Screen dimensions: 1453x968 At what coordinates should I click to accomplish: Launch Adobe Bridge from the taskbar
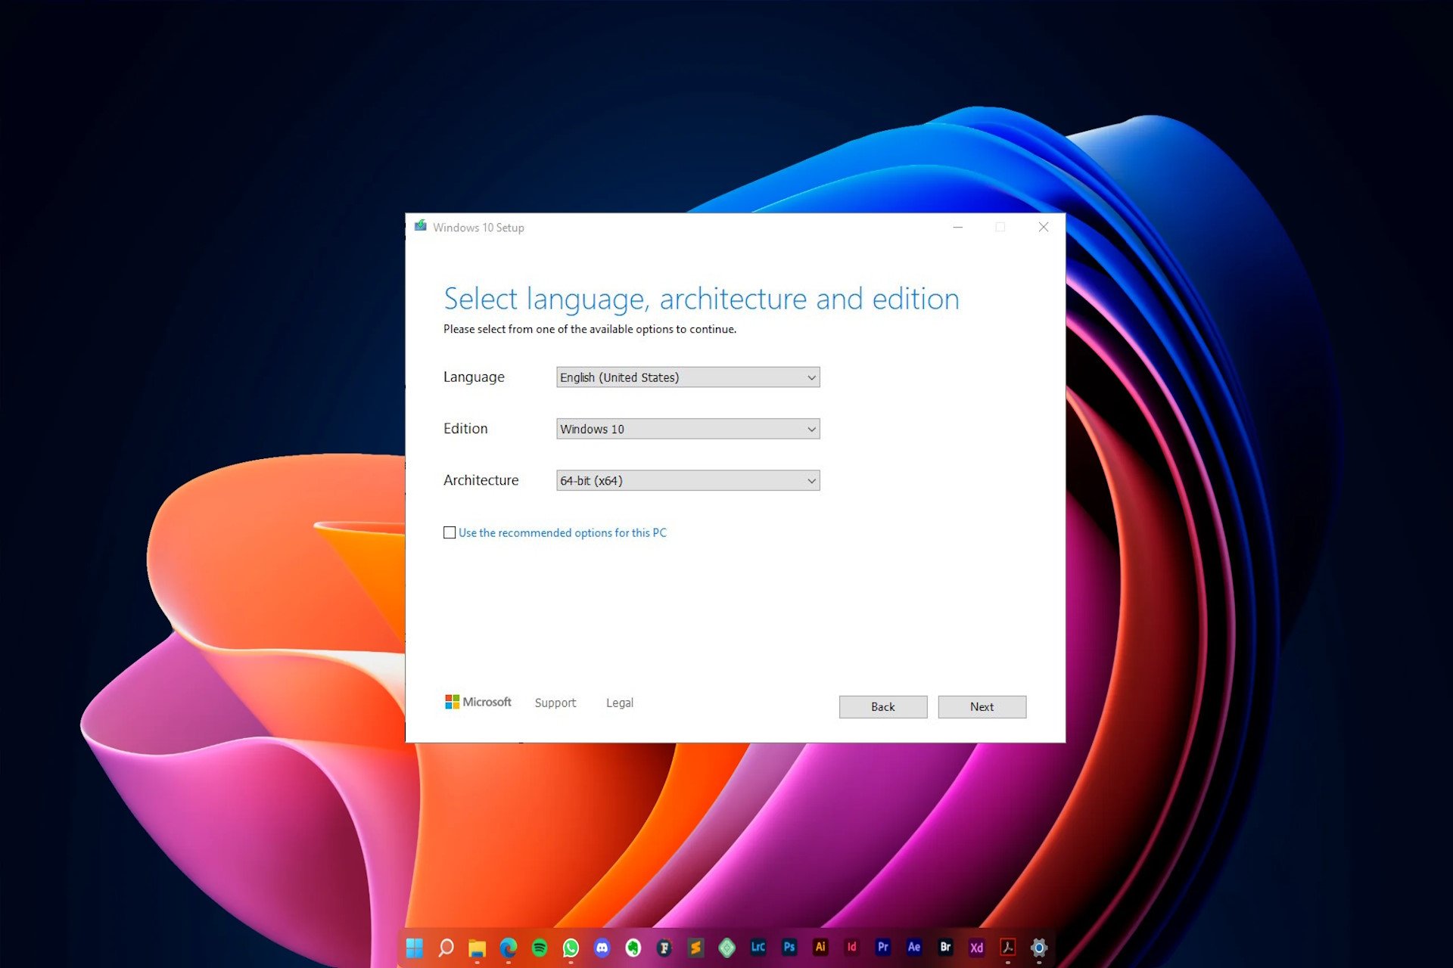click(945, 947)
